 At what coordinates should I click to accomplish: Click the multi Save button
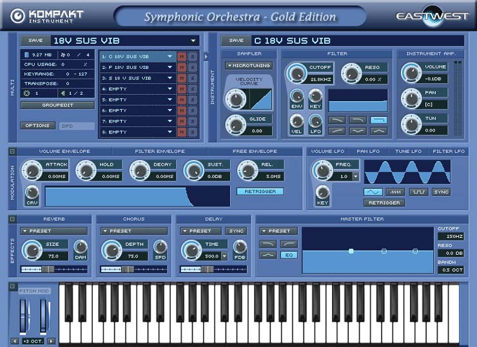click(35, 41)
